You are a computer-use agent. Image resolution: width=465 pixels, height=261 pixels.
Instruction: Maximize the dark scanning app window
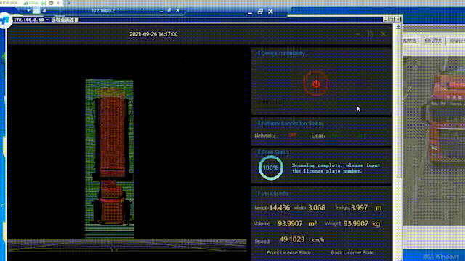coord(371,34)
